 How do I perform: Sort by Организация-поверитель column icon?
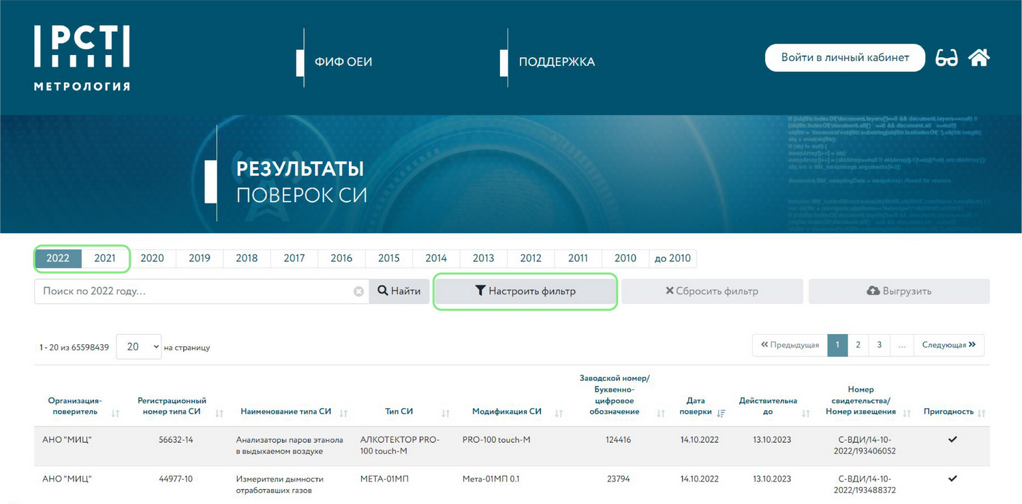[115, 413]
